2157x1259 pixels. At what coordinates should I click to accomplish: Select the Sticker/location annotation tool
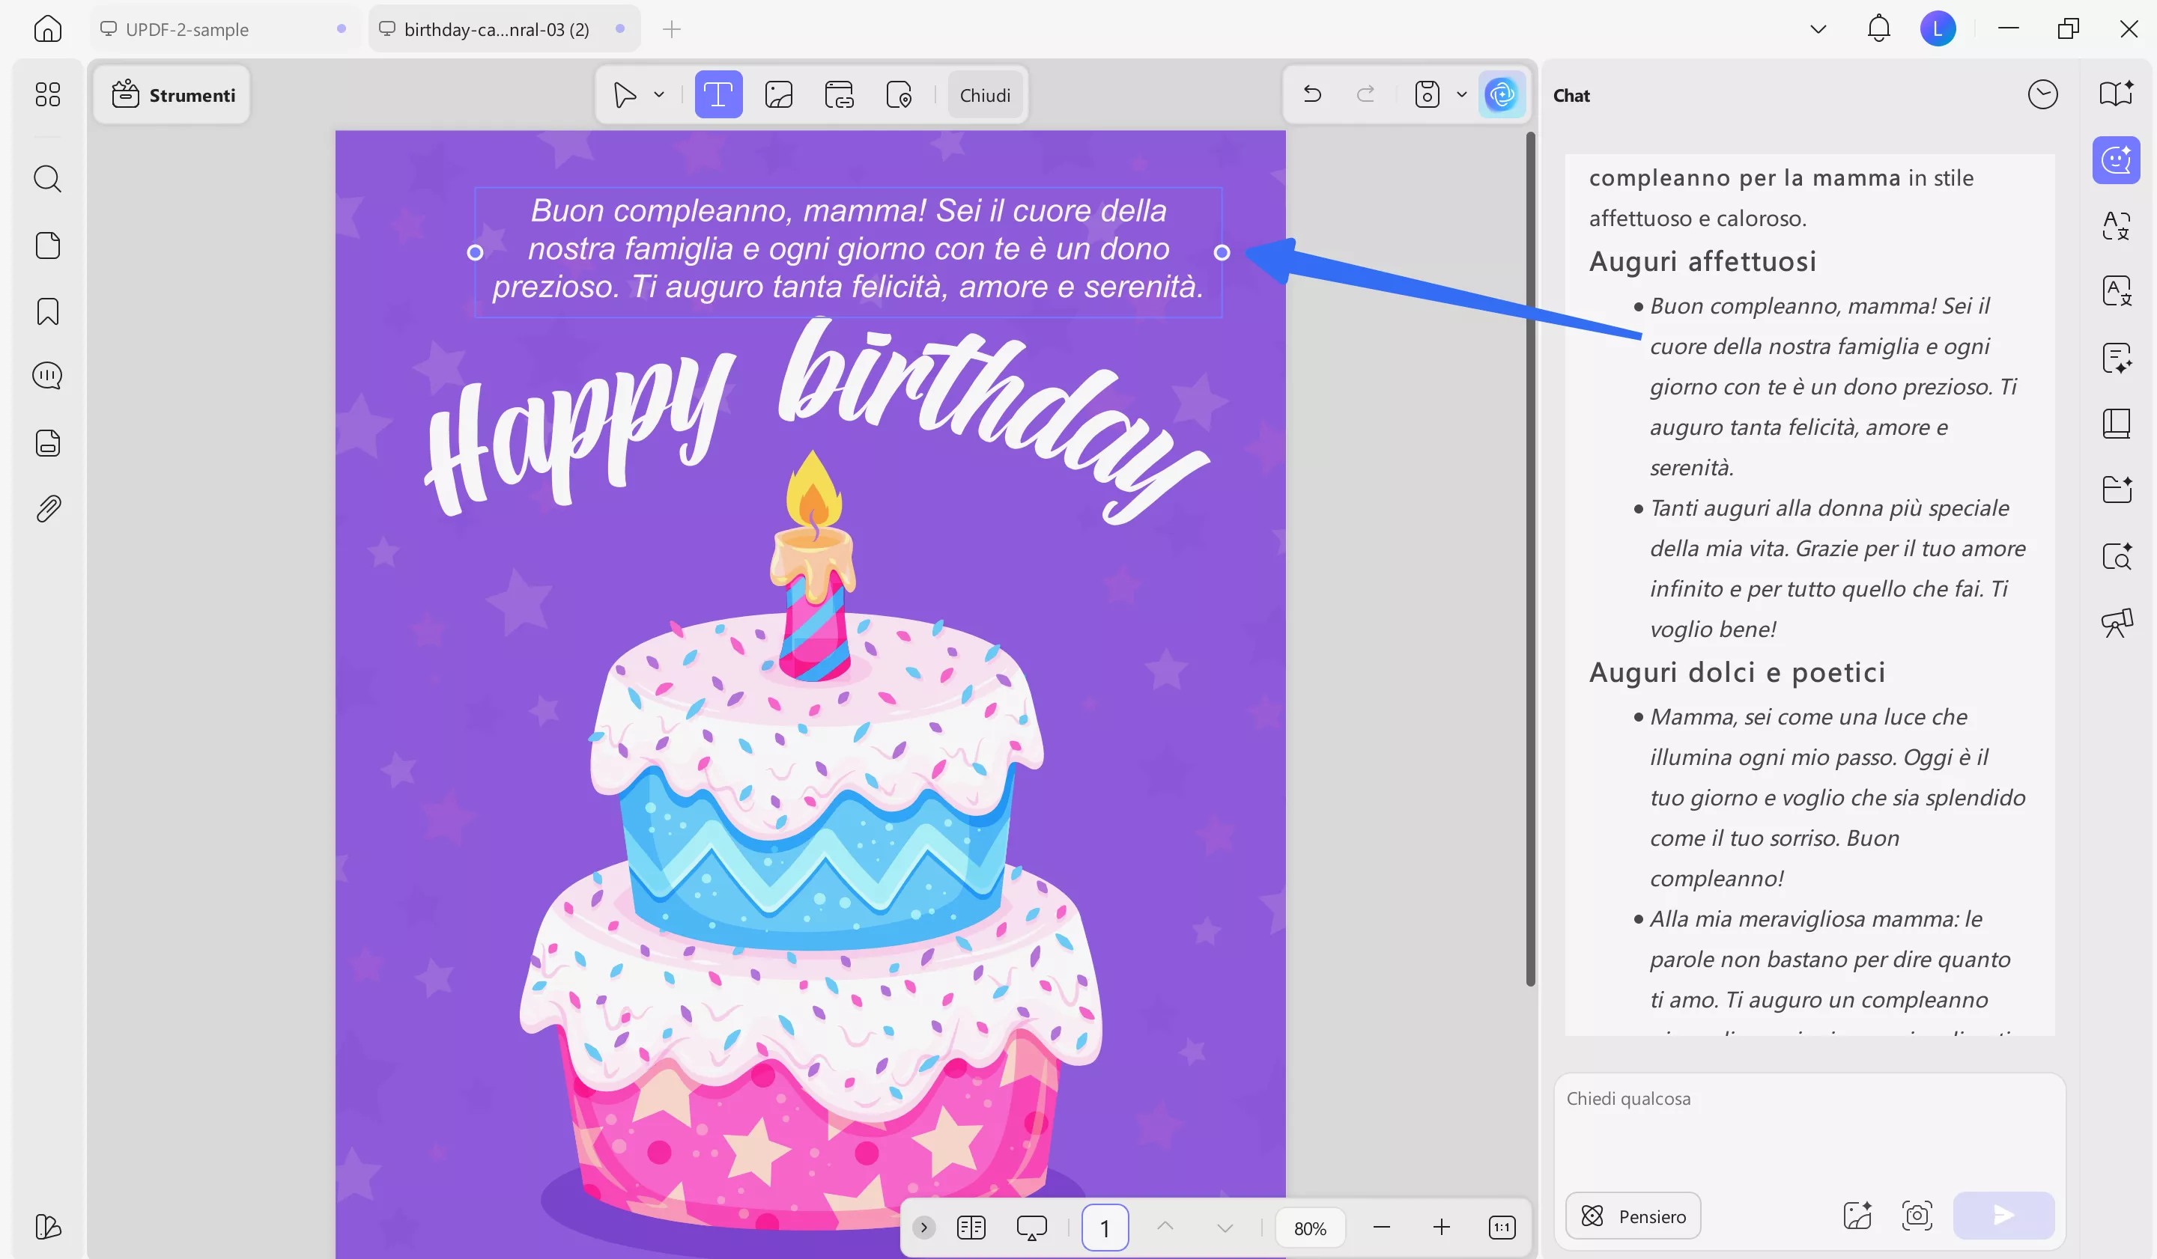899,94
